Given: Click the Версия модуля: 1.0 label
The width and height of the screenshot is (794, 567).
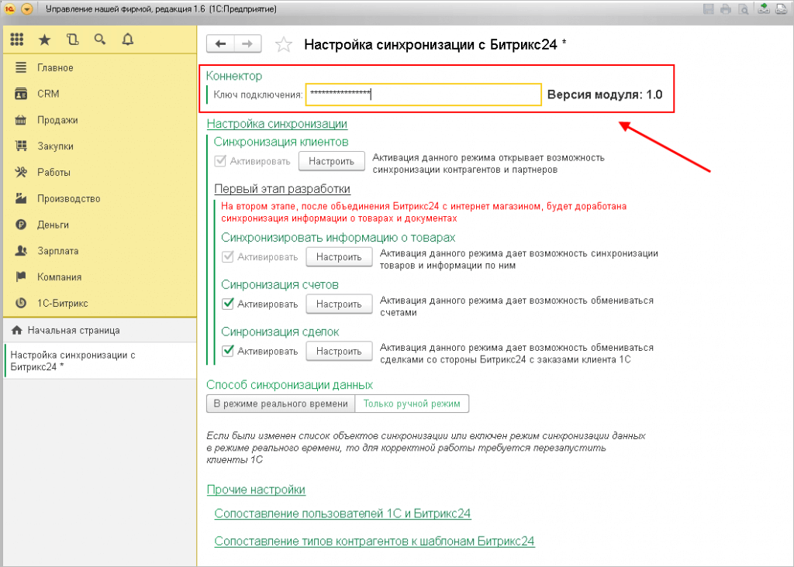Looking at the screenshot, I should click(605, 94).
